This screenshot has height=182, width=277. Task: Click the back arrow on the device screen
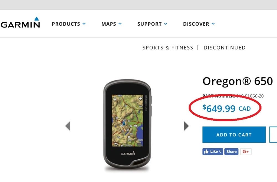tap(116, 144)
